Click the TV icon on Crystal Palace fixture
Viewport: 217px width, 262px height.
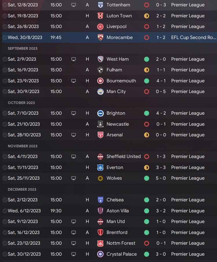tap(74, 254)
